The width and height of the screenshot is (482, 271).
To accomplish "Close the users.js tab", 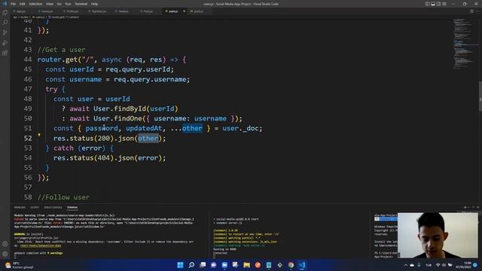I will pyautogui.click(x=184, y=11).
